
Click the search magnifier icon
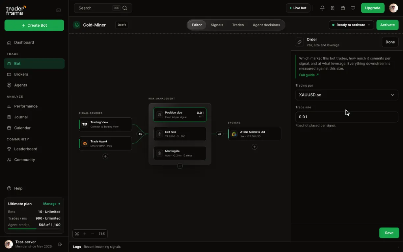point(125,8)
